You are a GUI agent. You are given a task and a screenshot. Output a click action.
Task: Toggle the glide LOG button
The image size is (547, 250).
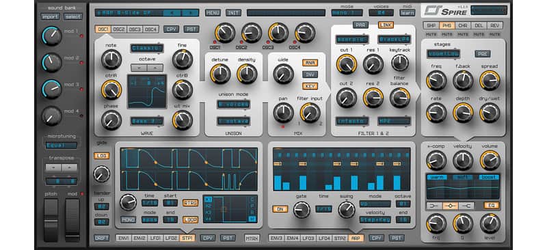pyautogui.click(x=101, y=156)
